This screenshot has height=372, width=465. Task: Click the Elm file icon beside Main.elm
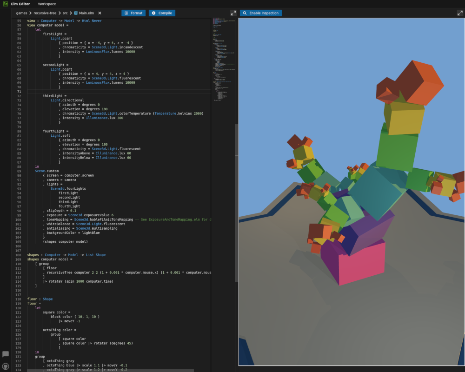tap(76, 13)
